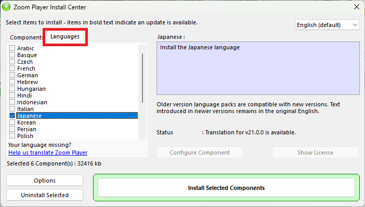The image size is (365, 207).
Task: Click the language list vertical scrollbar
Action: (142, 78)
